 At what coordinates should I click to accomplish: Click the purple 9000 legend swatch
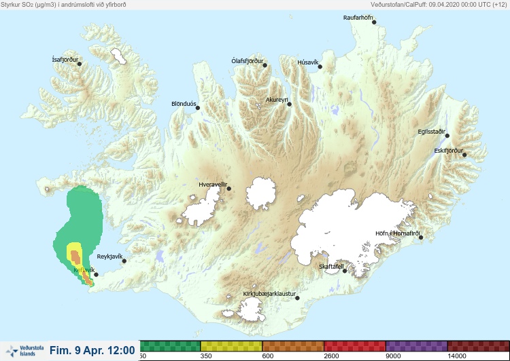coord(417,346)
